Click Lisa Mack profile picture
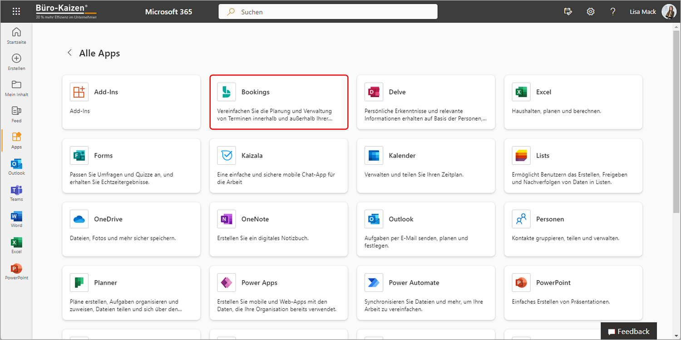The width and height of the screenshot is (681, 340). 669,12
